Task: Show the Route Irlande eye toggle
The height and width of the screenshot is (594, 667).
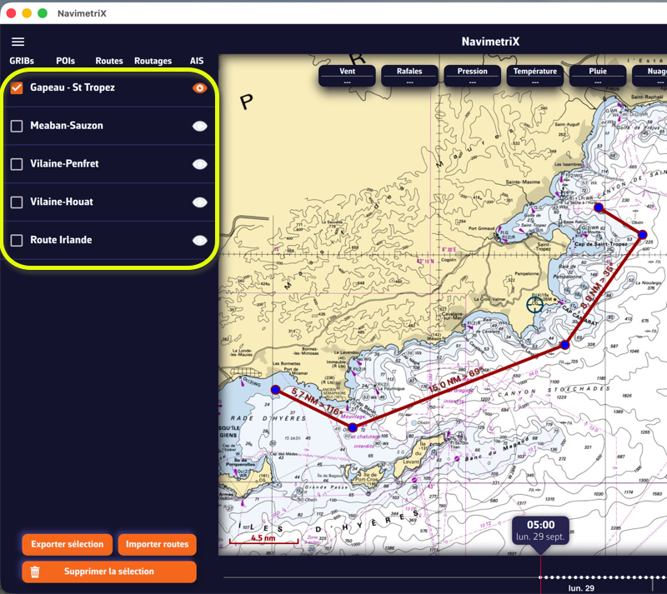Action: click(x=199, y=241)
